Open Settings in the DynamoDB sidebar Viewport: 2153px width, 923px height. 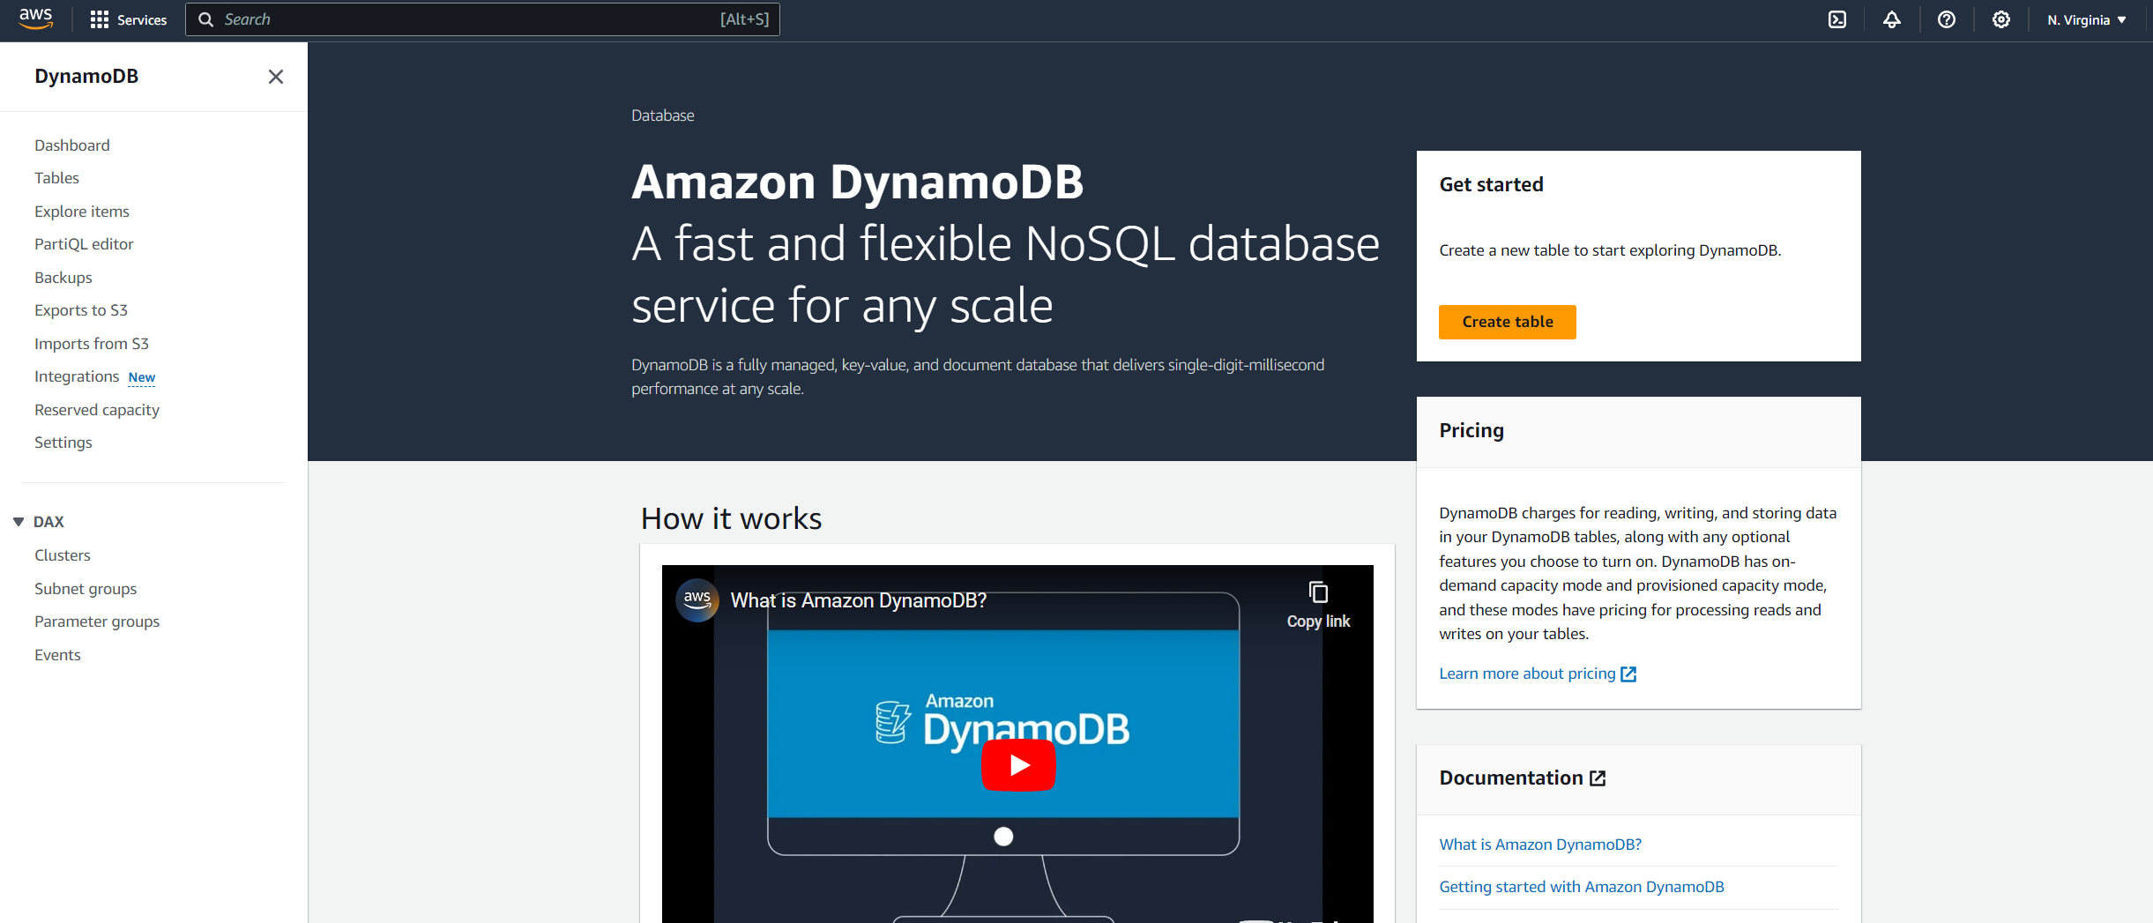pos(63,443)
